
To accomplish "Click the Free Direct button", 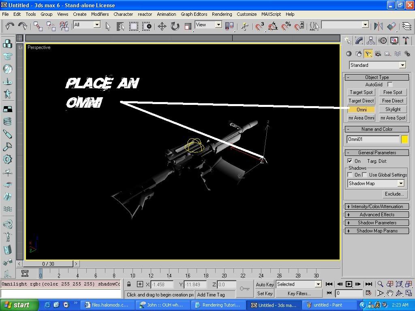I will click(393, 101).
